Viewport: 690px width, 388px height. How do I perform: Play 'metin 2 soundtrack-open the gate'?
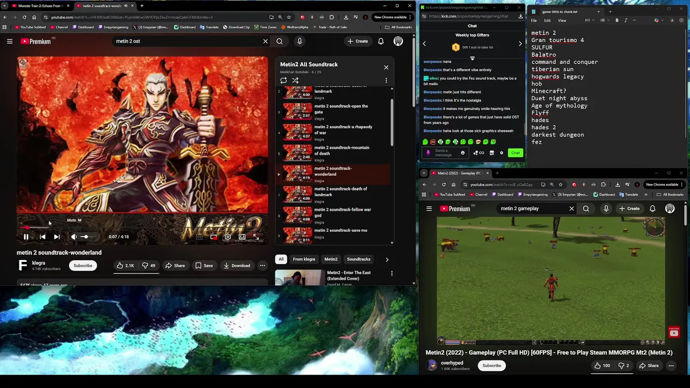(x=333, y=112)
